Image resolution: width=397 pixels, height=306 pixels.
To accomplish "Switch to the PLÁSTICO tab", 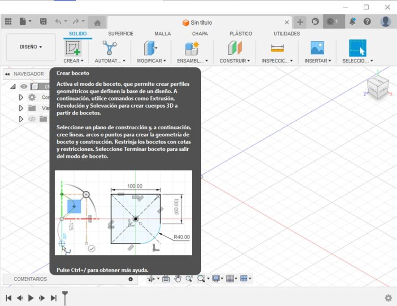I will [x=241, y=34].
